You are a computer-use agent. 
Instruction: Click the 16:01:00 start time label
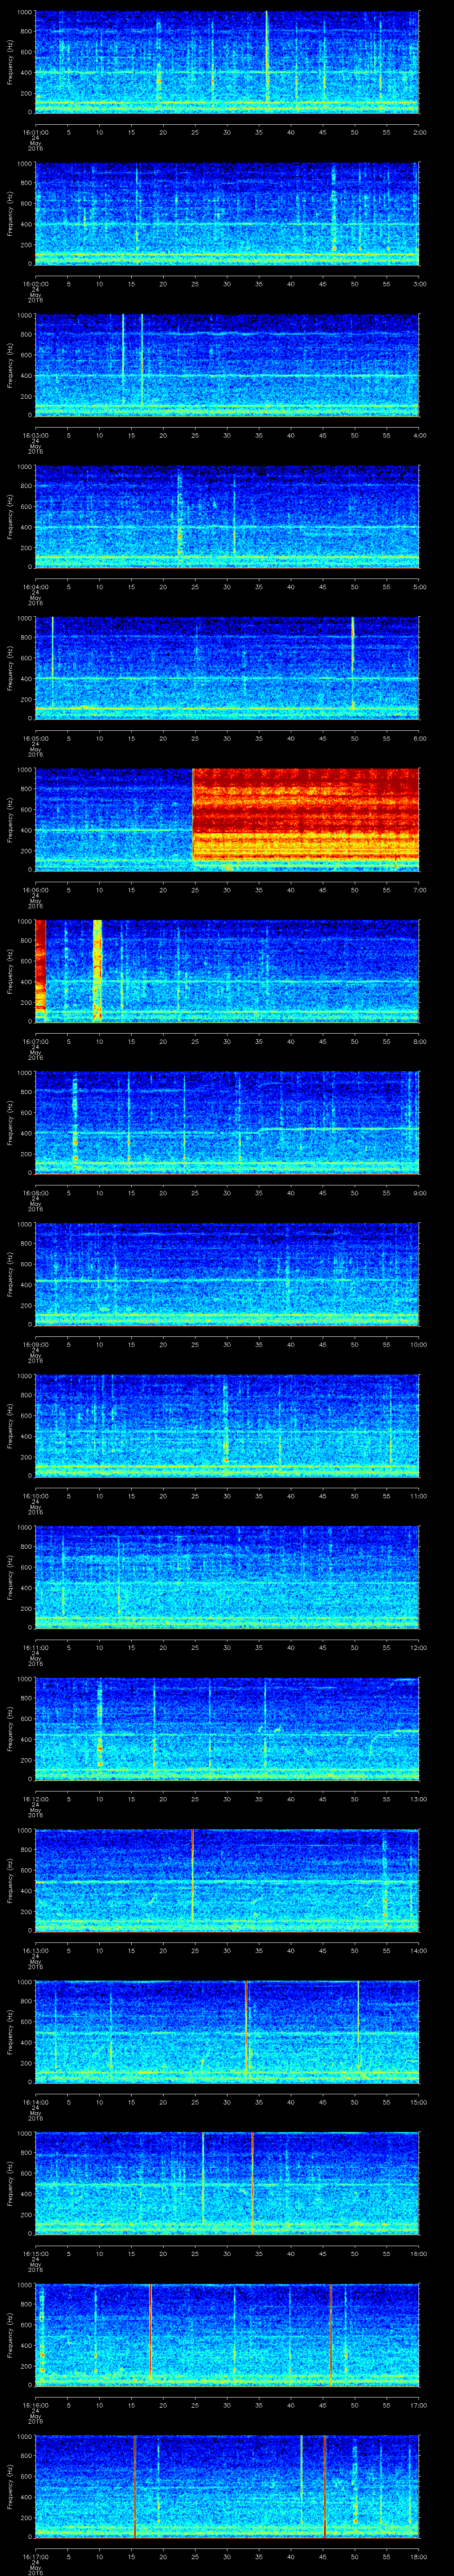(36, 132)
